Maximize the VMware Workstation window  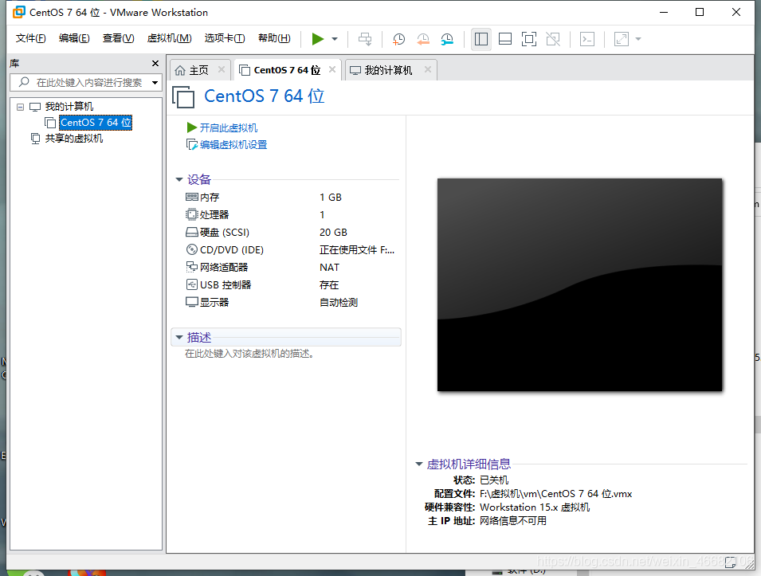pos(700,12)
